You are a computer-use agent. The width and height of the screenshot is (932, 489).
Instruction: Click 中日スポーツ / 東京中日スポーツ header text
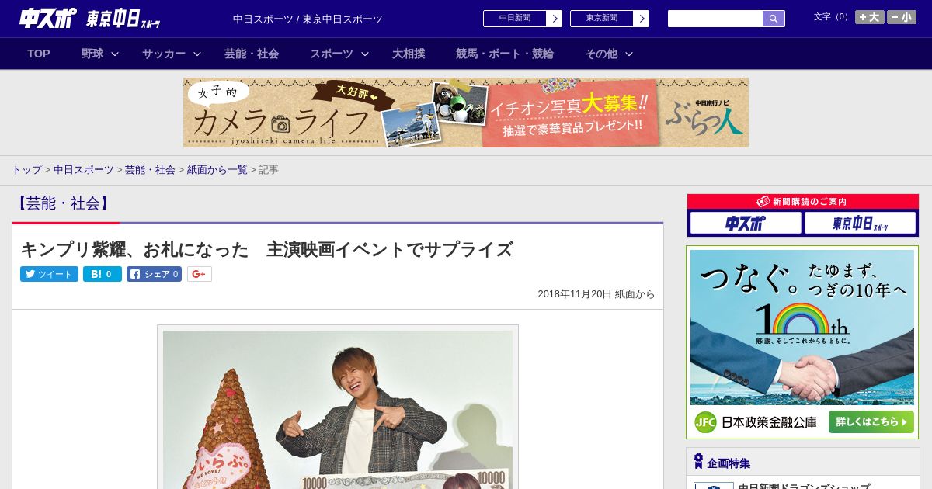308,19
